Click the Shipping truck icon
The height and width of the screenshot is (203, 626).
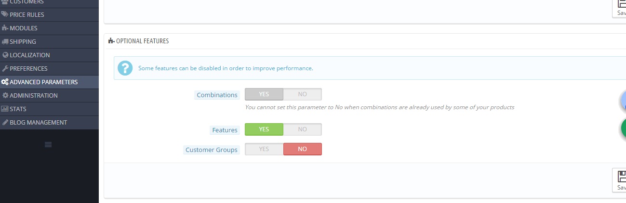[5, 41]
